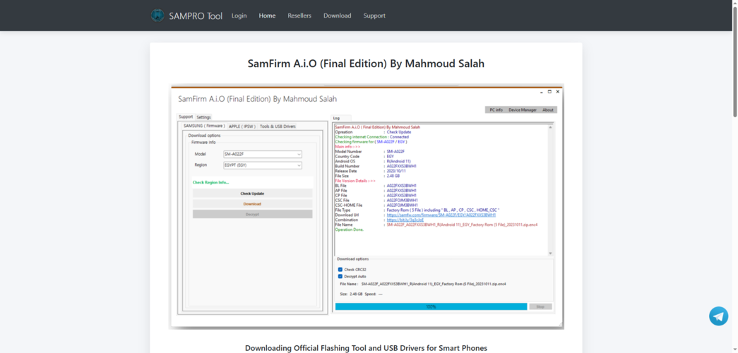738x353 pixels.
Task: Open the samfw.com firmware download URL
Action: (441, 215)
